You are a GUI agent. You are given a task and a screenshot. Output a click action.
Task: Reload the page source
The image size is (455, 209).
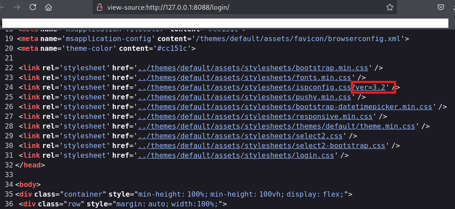tap(32, 7)
